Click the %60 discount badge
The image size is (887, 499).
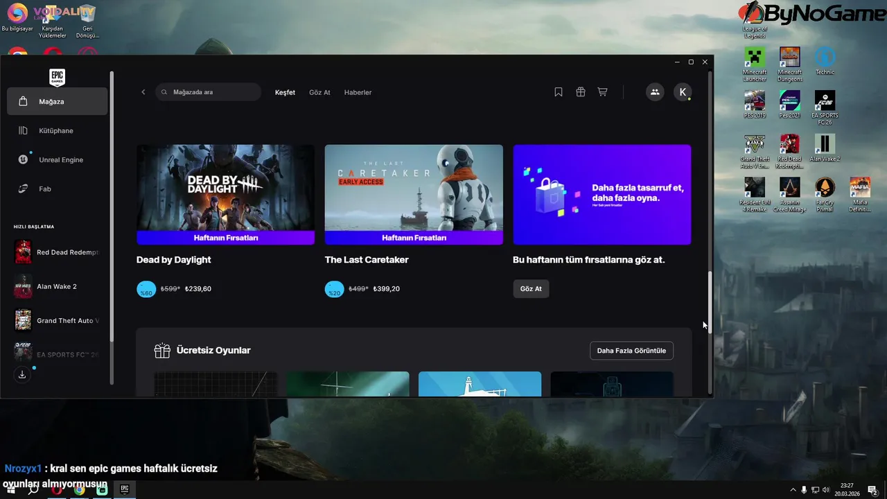pyautogui.click(x=146, y=289)
